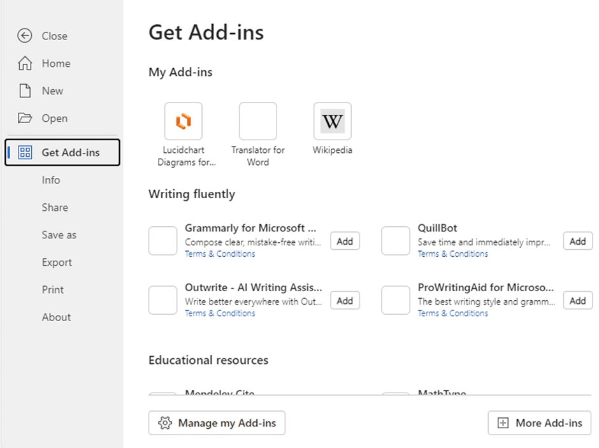Screen dimensions: 599x448
Task: Open Translator for Word add-in
Action: 257,121
